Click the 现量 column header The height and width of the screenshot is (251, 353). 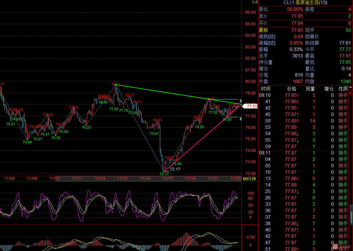coord(310,89)
